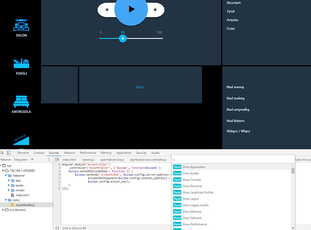Toggle the Sources navigator pane icon
Screen dimensions: 311x230
point(57,159)
